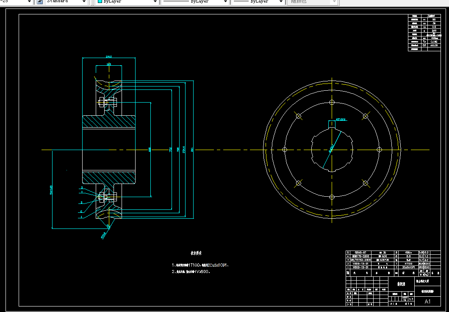
Task: Select the 1:3 scale cell in title block
Action: pos(411,298)
